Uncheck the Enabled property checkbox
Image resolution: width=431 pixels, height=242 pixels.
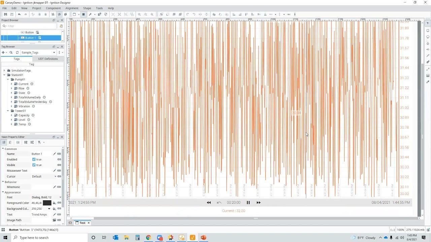[x=34, y=160]
